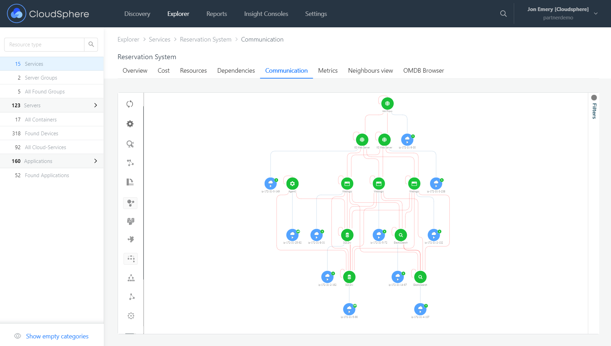The height and width of the screenshot is (346, 611).
Task: Click the ip-172-31-4-107 server node
Action: [420, 309]
